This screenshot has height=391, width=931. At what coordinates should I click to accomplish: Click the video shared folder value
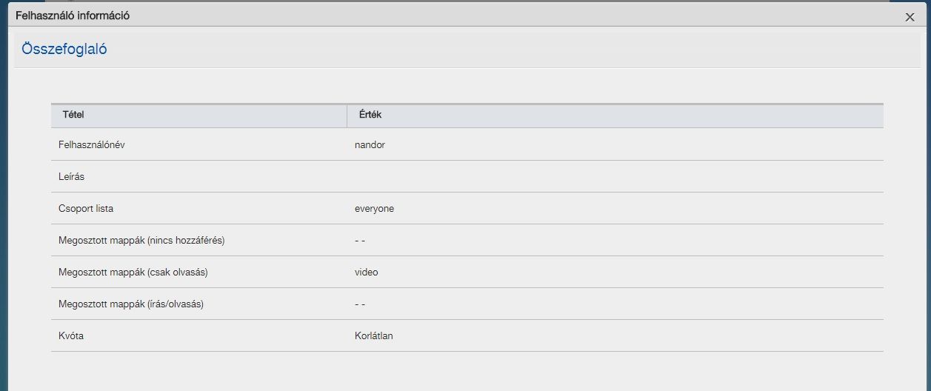point(367,273)
